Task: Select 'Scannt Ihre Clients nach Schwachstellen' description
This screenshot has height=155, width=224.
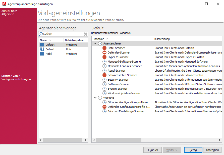Action: point(179,75)
